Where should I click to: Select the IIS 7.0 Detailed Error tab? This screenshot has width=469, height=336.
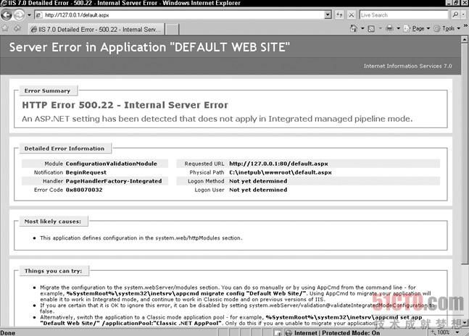click(96, 29)
